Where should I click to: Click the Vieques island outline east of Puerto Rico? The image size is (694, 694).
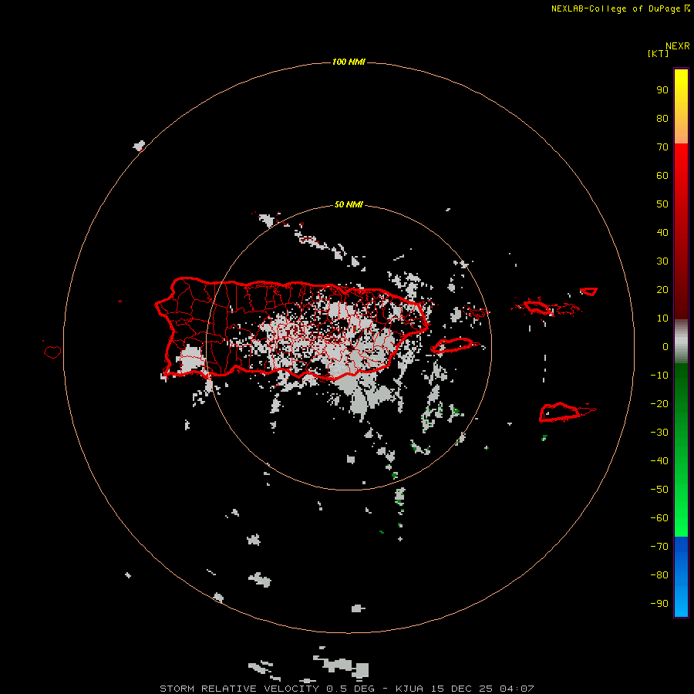click(x=453, y=345)
